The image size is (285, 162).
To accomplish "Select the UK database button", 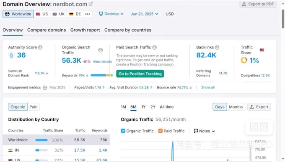I will coord(59,14).
